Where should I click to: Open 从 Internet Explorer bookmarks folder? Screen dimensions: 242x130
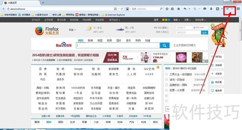point(113,15)
